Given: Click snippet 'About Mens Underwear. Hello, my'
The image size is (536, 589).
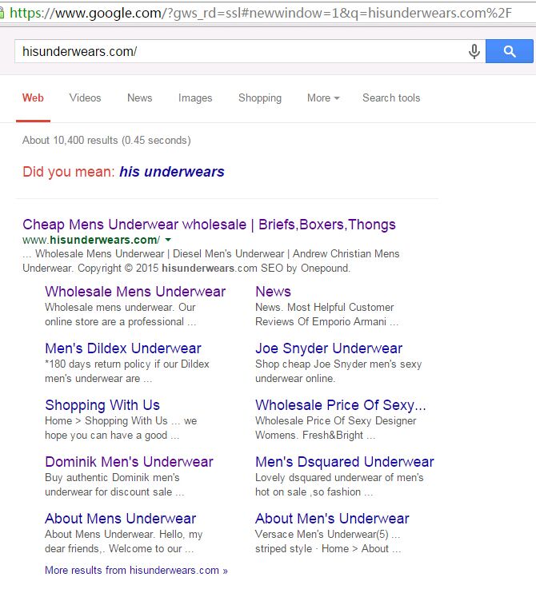Looking at the screenshot, I should tap(124, 535).
